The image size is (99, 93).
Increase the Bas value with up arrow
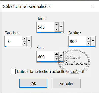click(57, 54)
